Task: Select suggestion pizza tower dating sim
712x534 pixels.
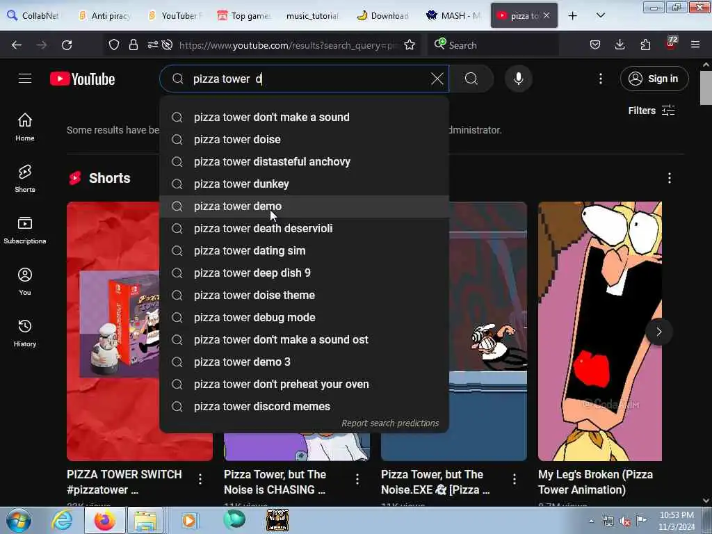Action: click(305, 250)
